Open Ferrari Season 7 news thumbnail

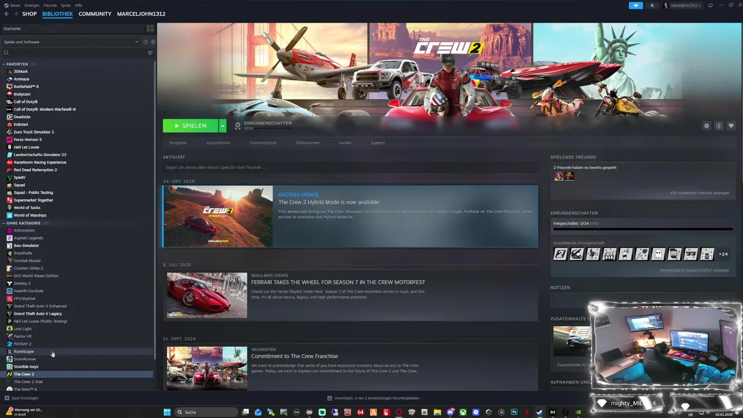[207, 295]
